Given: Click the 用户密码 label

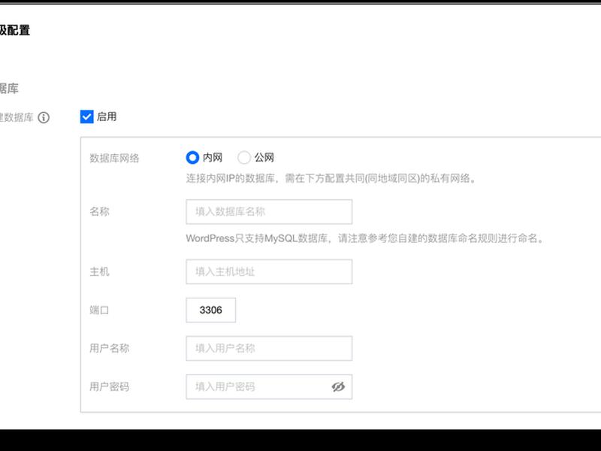Looking at the screenshot, I should 109,386.
